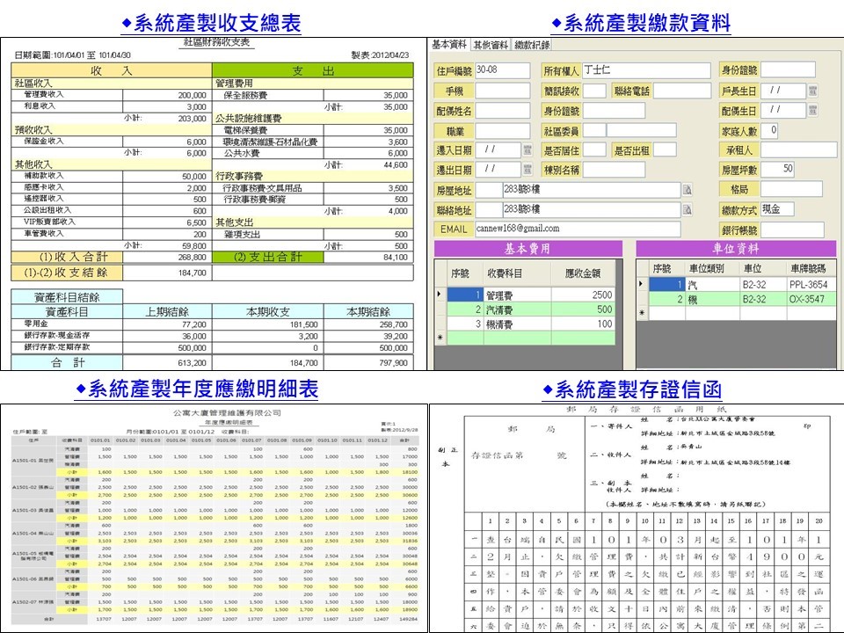The height and width of the screenshot is (633, 844).
Task: Focus the 聯絡電話 input field
Action: click(682, 91)
